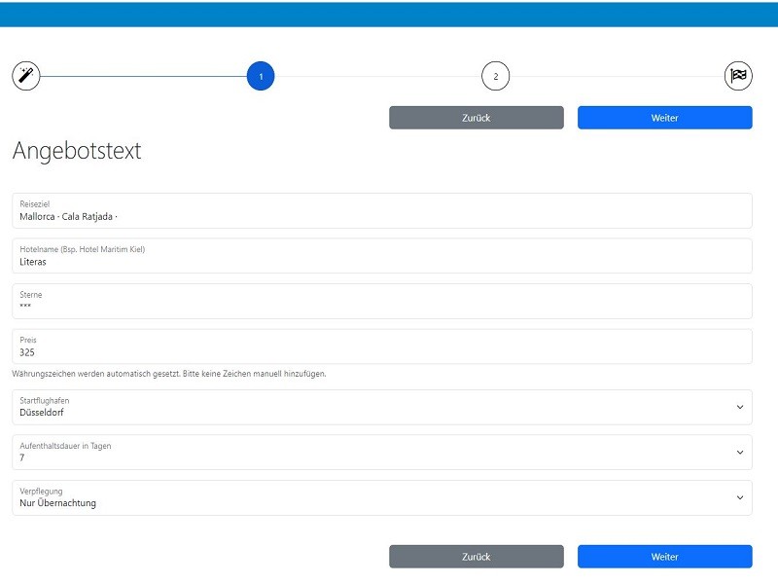
Task: Jump to step 2 in the wizard
Action: 495,76
